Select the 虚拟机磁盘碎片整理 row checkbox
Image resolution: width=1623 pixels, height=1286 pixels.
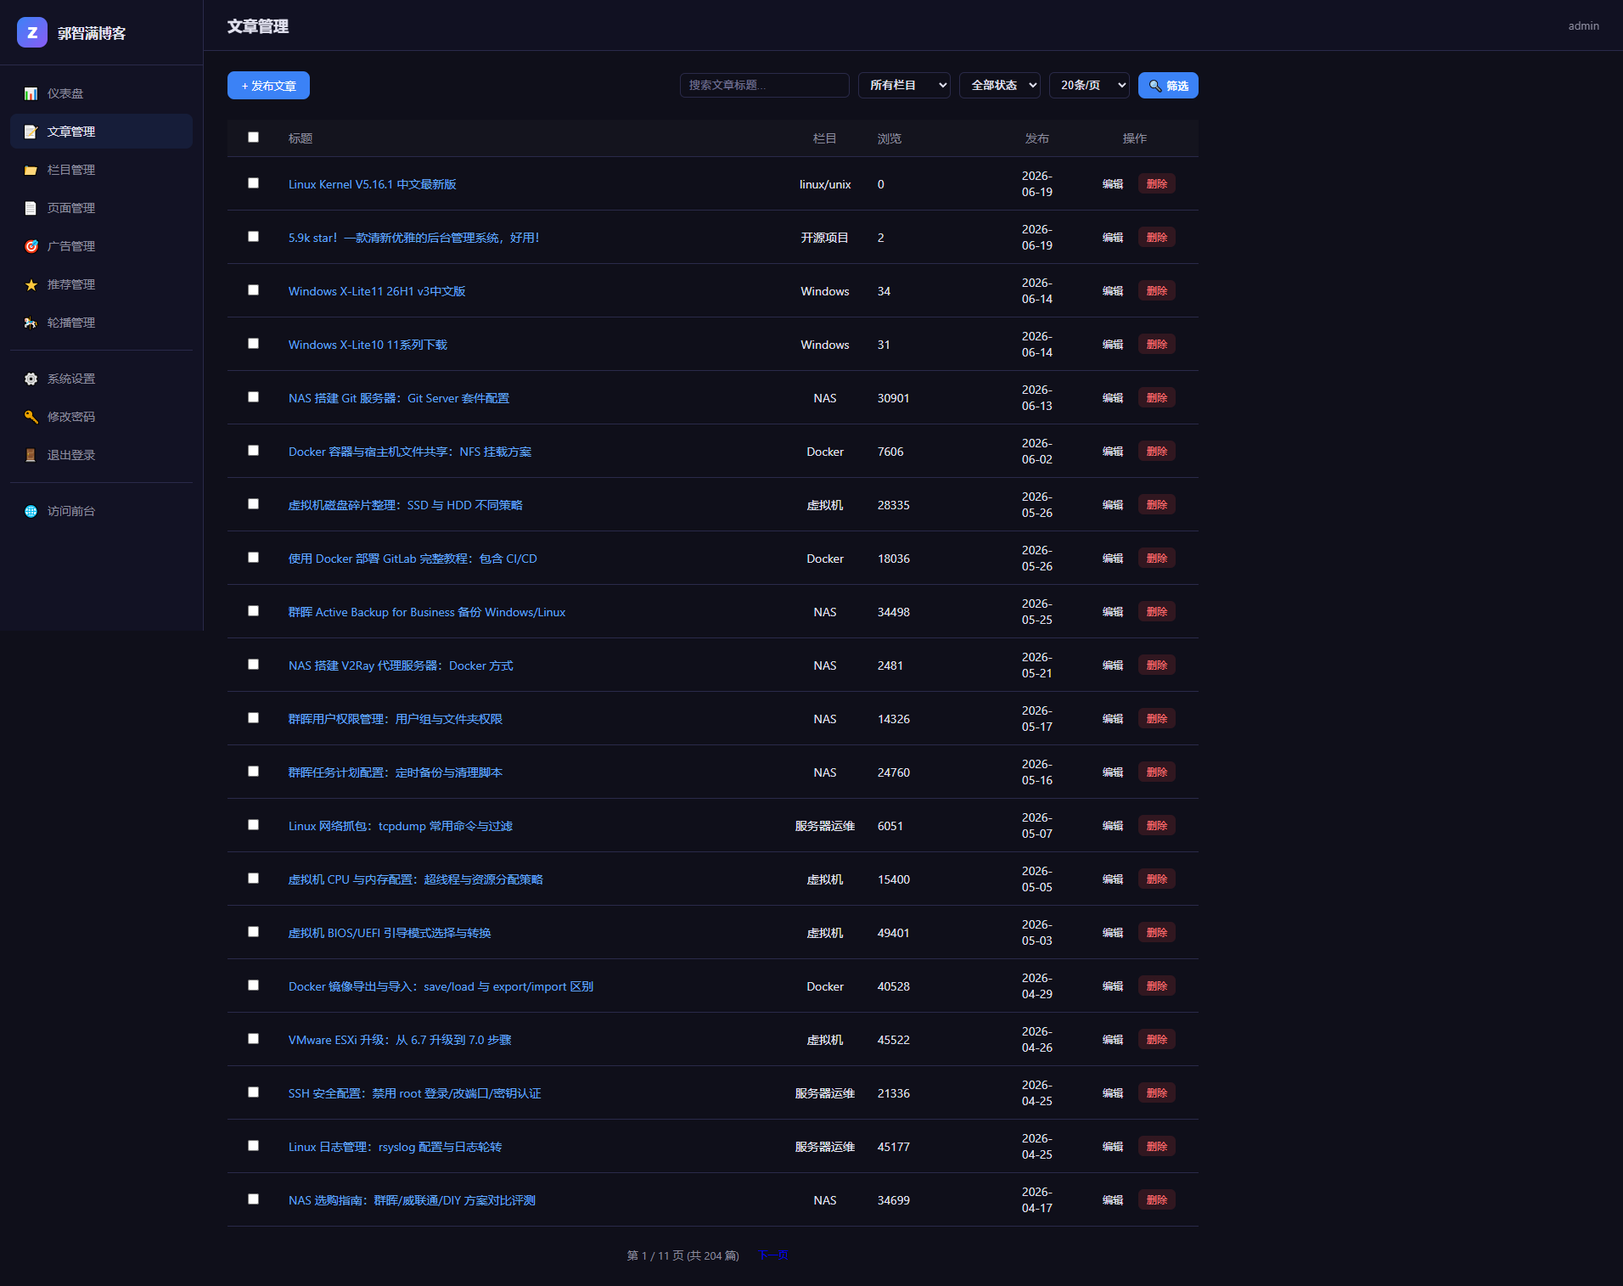[253, 504]
